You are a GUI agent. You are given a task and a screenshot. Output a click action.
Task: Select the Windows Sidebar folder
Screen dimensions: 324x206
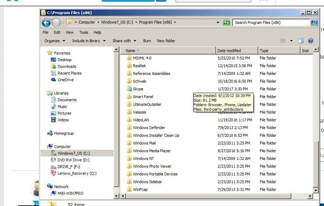[x=147, y=182]
